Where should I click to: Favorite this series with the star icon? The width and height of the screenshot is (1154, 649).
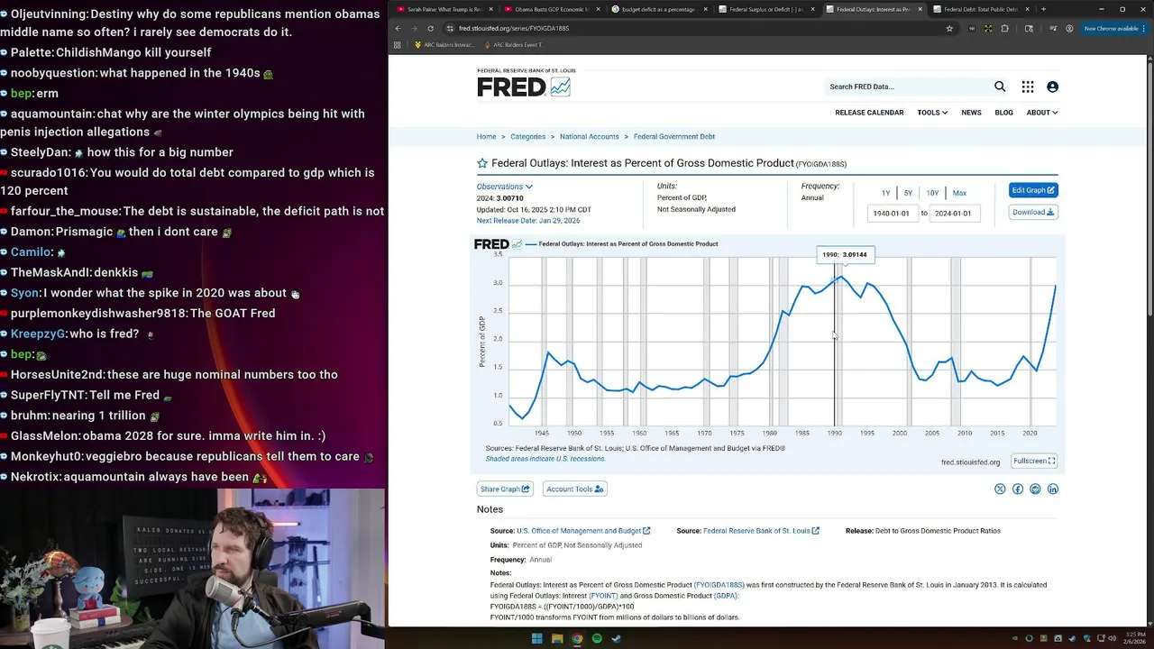click(482, 163)
